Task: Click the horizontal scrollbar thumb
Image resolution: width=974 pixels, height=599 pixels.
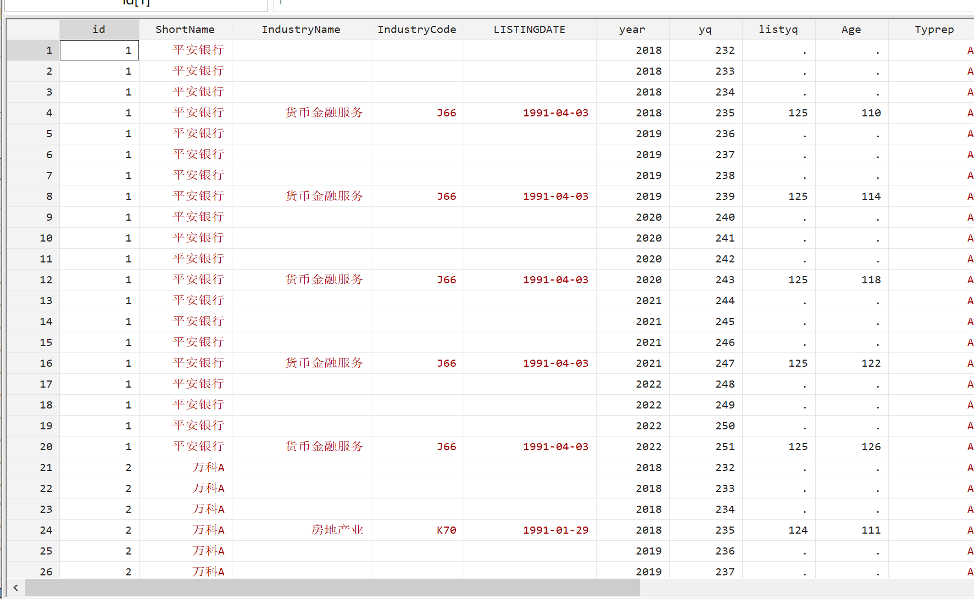Action: coord(332,587)
